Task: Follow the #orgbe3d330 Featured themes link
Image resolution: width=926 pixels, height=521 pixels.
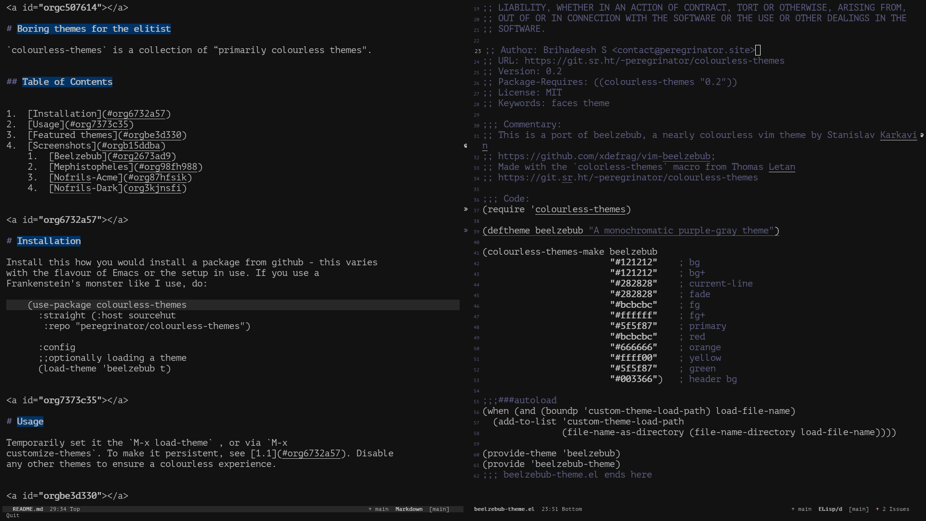Action: [152, 135]
